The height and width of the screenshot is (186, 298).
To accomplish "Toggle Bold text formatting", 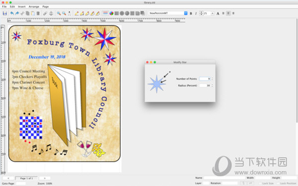I will coord(191,13).
